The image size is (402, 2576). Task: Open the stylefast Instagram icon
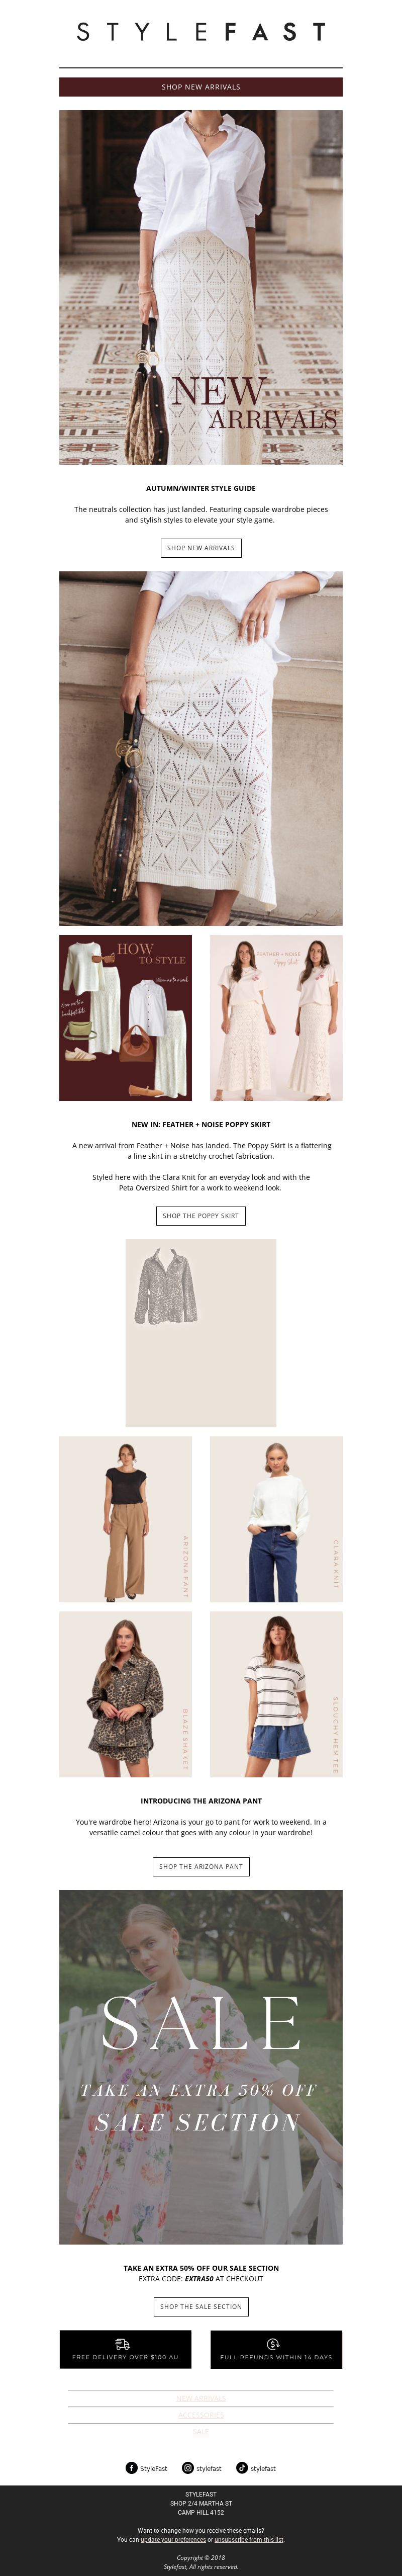tap(187, 2467)
